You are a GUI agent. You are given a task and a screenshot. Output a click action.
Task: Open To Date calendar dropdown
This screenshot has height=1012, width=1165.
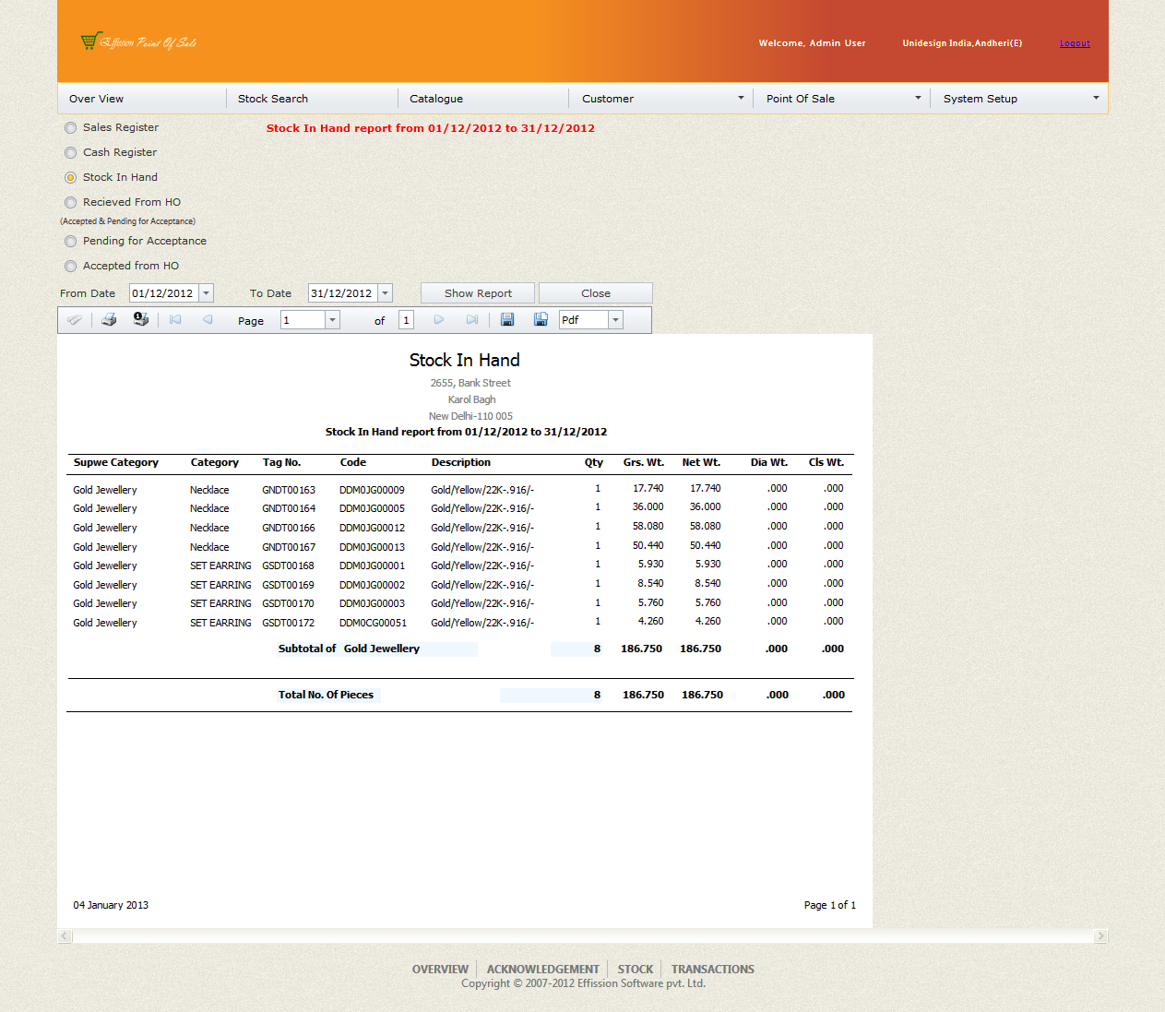386,293
